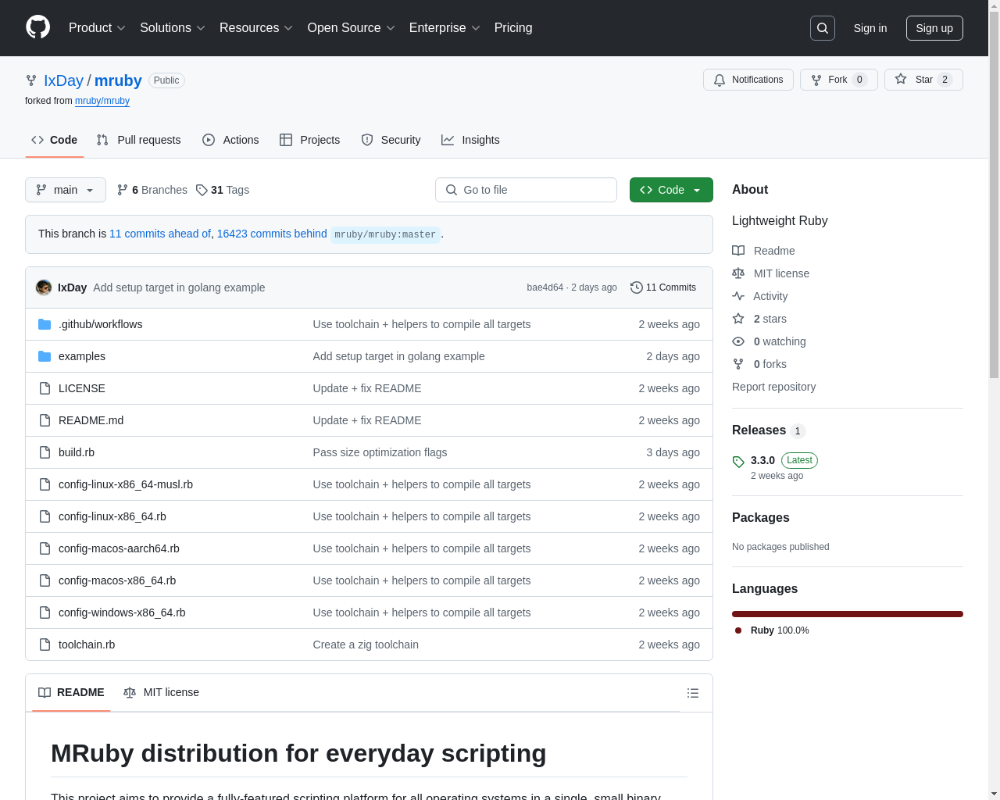
Task: Click the fork icon beside 0 forks
Action: [738, 364]
